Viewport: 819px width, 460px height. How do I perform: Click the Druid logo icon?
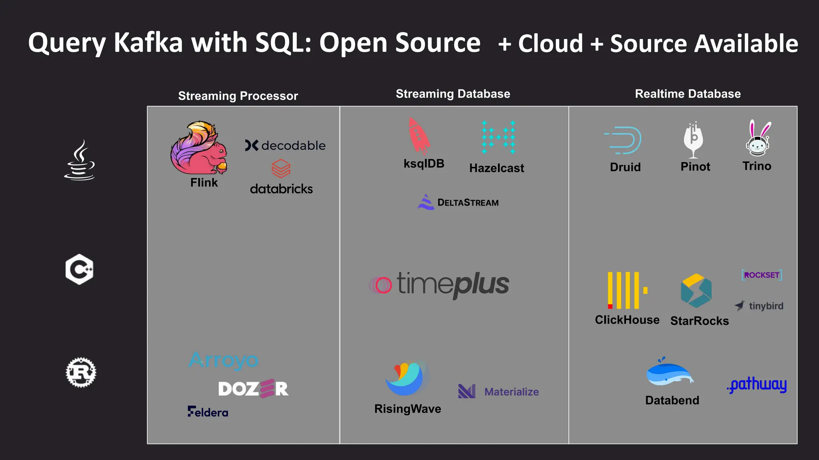click(624, 140)
